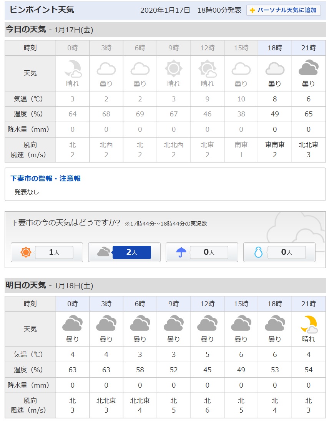Click tomorrow's 21時 clear night moon icon
The width and height of the screenshot is (329, 423).
click(x=308, y=324)
